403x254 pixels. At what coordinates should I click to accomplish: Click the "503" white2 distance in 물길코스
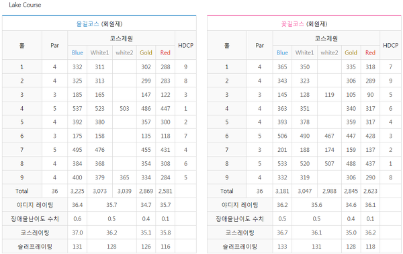tap(124, 108)
